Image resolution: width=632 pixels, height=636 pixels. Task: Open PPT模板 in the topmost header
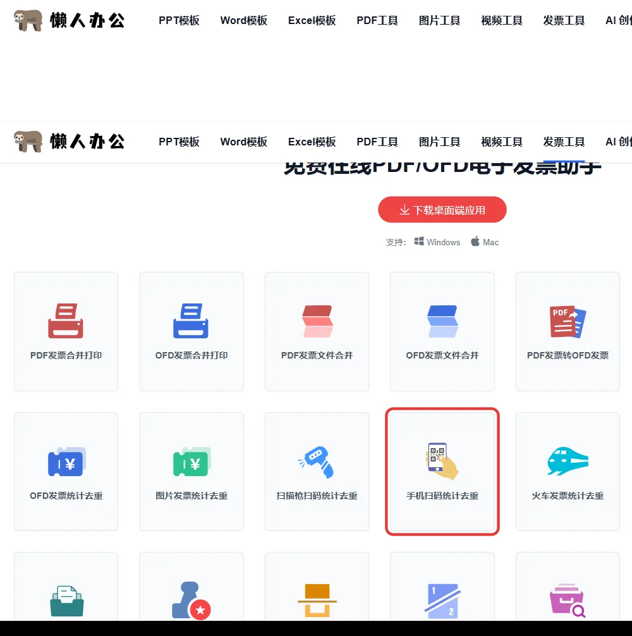179,20
